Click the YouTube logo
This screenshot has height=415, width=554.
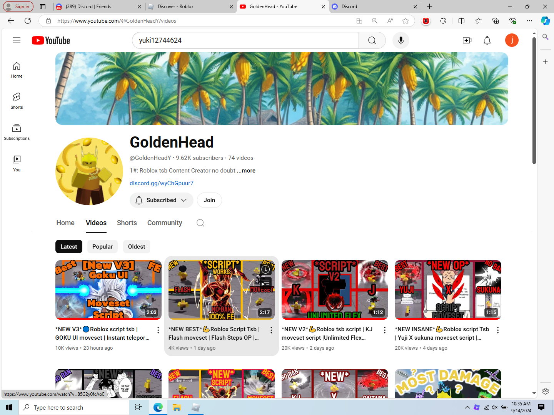pyautogui.click(x=51, y=40)
